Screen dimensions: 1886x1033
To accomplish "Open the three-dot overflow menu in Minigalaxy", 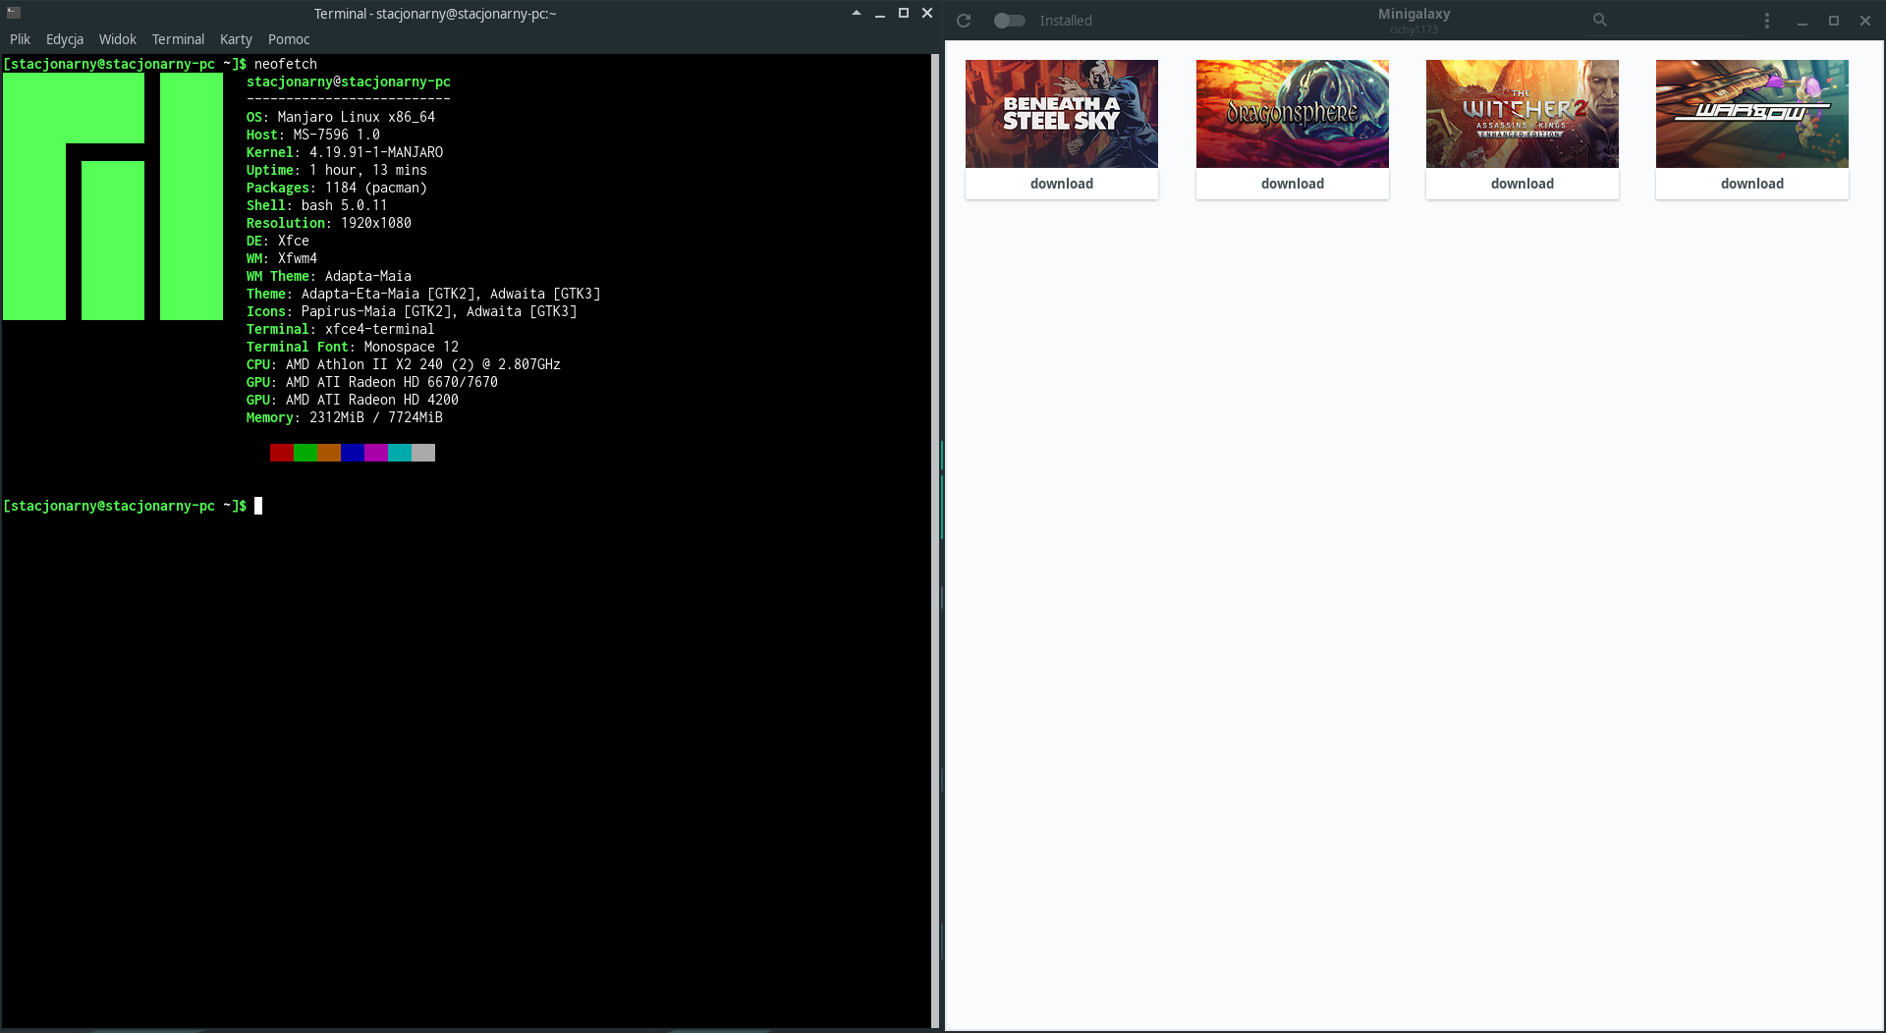I will pos(1766,20).
